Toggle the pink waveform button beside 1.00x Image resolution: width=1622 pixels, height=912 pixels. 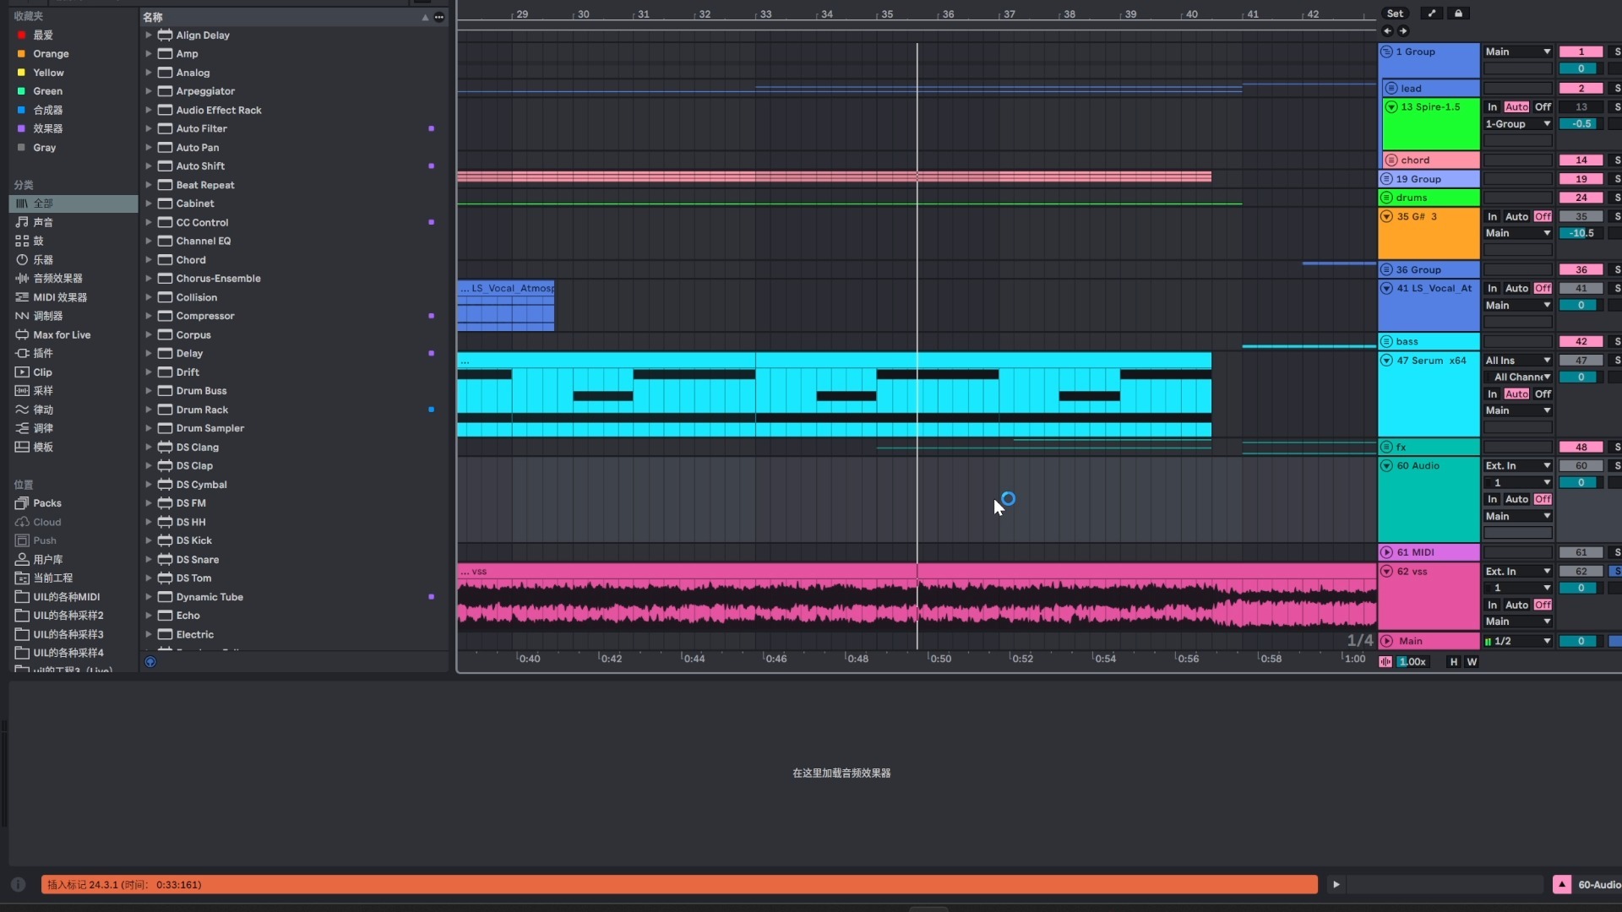(x=1385, y=662)
